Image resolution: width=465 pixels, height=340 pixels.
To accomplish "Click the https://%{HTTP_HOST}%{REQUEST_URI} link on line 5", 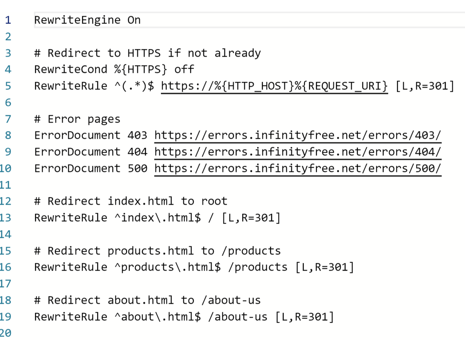I will [274, 86].
